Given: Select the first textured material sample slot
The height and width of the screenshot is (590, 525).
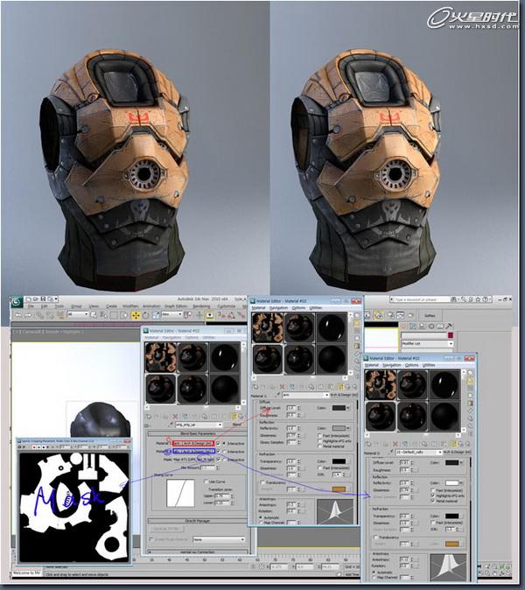Looking at the screenshot, I should point(161,357).
